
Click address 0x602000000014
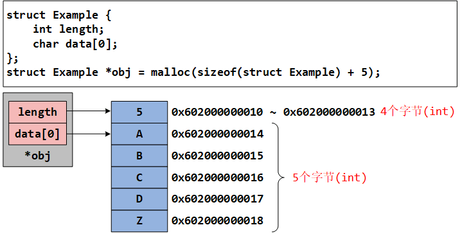[x=217, y=134]
